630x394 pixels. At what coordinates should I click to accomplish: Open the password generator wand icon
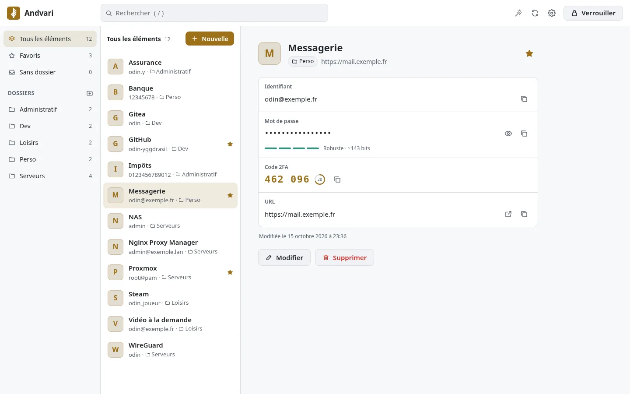pos(518,13)
